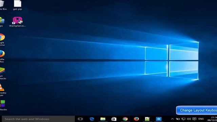The width and height of the screenshot is (217, 122).
Task: Launch the WampServer desktop shortcut
Action: [x=17, y=22]
